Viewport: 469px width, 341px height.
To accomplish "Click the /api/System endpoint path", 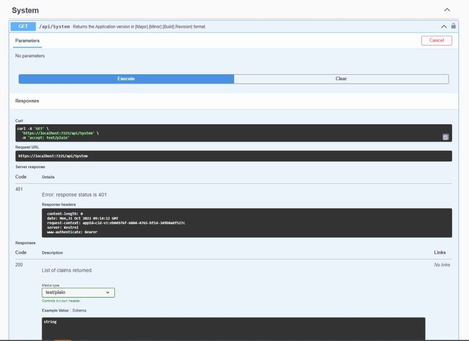I will tap(54, 27).
